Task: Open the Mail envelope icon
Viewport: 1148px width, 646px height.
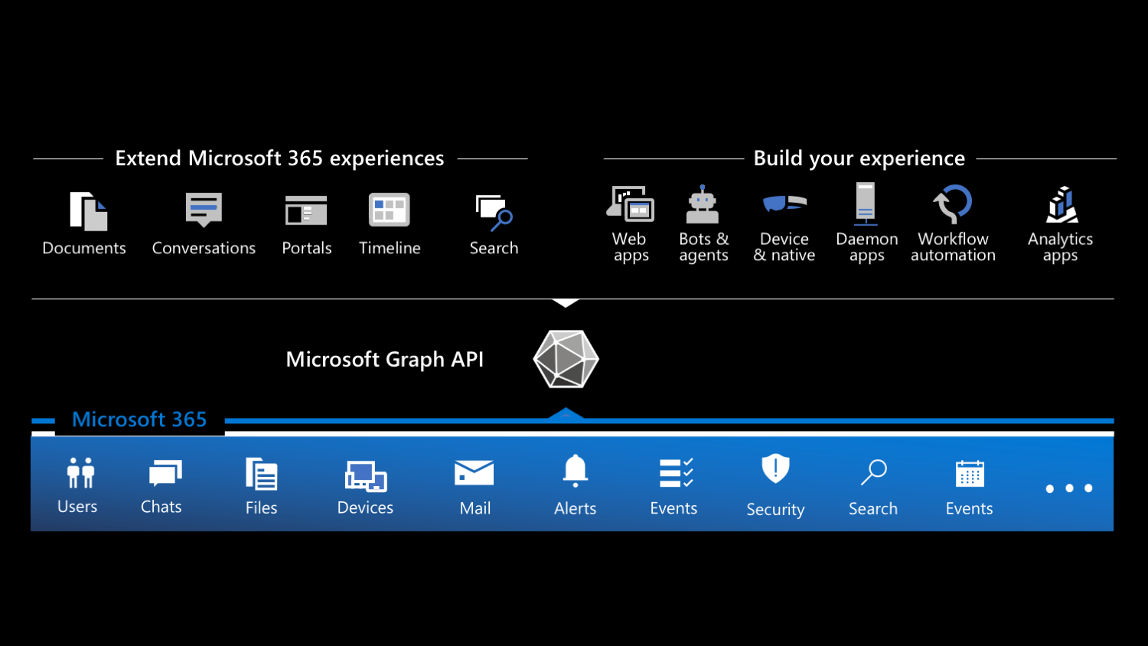Action: 474,471
